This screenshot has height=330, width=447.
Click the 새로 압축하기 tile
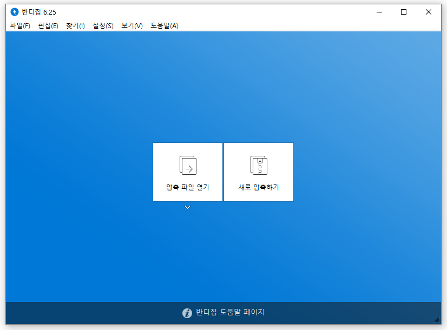(x=259, y=172)
